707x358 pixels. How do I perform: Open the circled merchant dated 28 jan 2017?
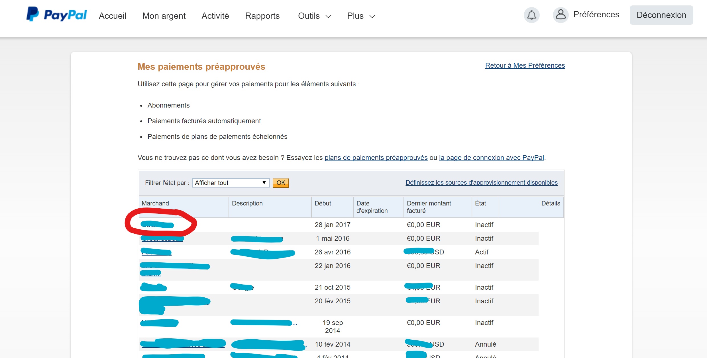tap(157, 225)
